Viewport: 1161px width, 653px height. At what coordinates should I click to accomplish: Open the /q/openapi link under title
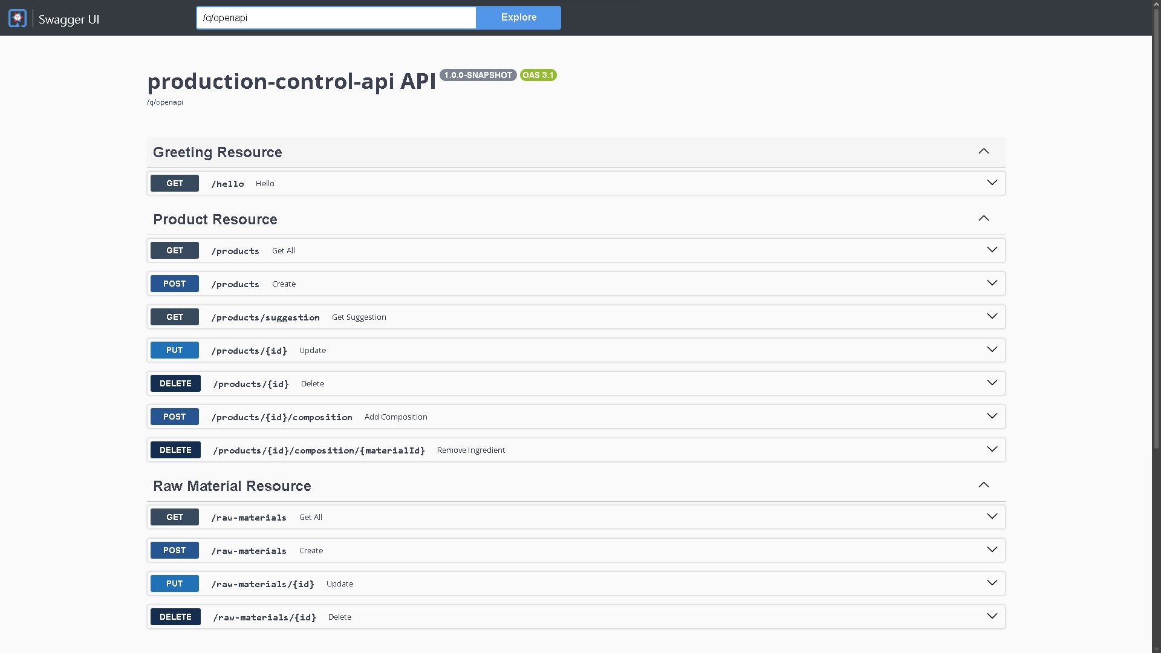(165, 102)
